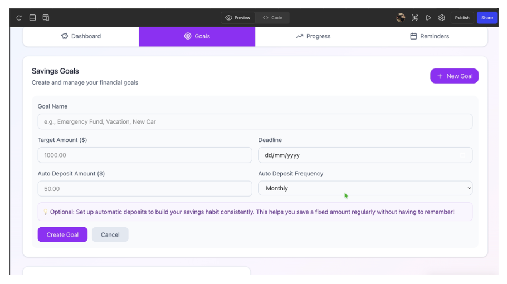The height and width of the screenshot is (284, 507).
Task: Click the element selector scan icon
Action: click(415, 18)
